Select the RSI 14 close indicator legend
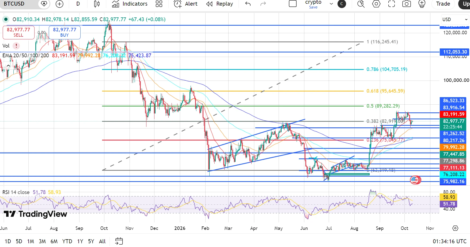 click(16, 192)
